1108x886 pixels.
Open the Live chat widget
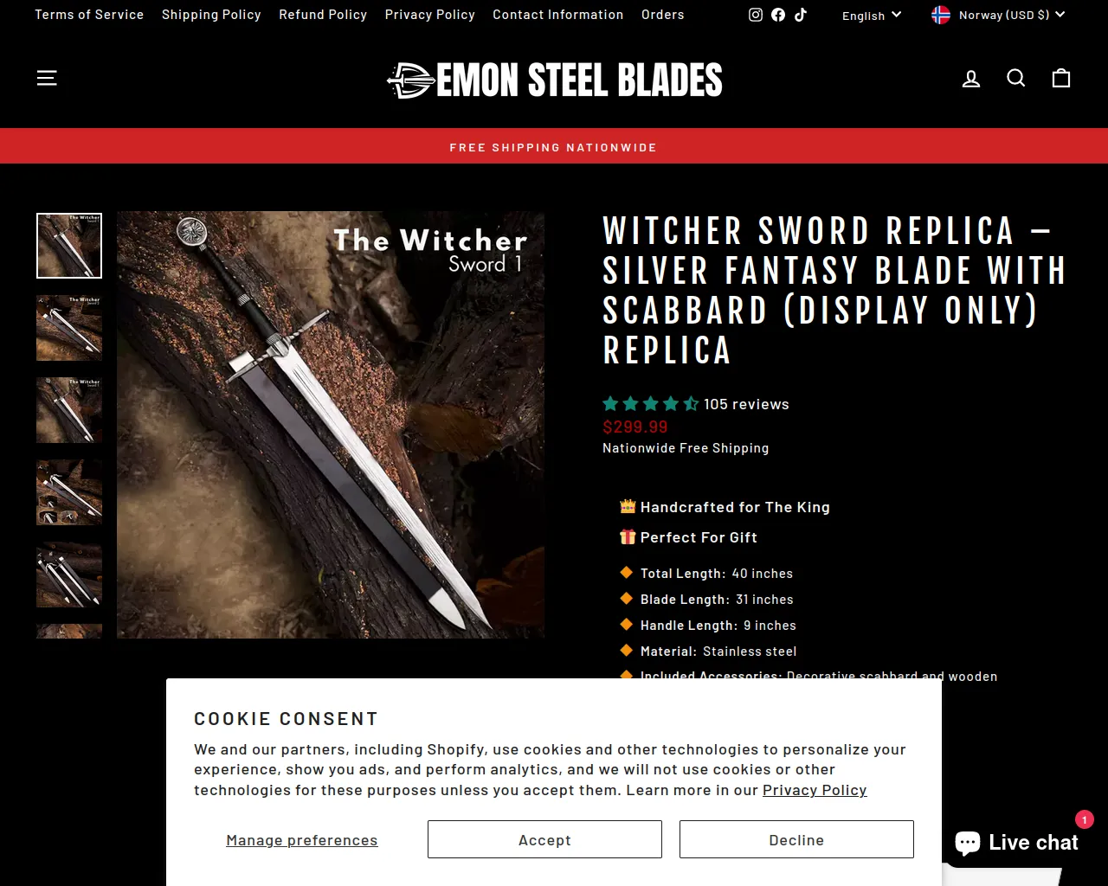[1016, 843]
